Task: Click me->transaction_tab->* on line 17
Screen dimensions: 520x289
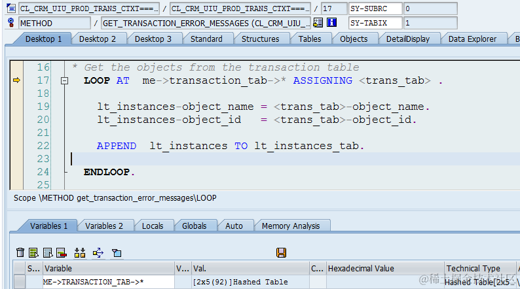Action: [214, 80]
